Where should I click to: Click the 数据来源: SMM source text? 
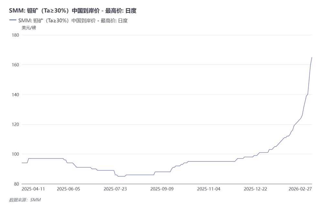[25, 200]
